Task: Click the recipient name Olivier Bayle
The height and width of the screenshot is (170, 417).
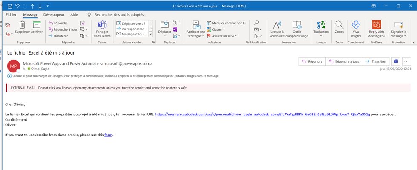Action: coord(40,69)
